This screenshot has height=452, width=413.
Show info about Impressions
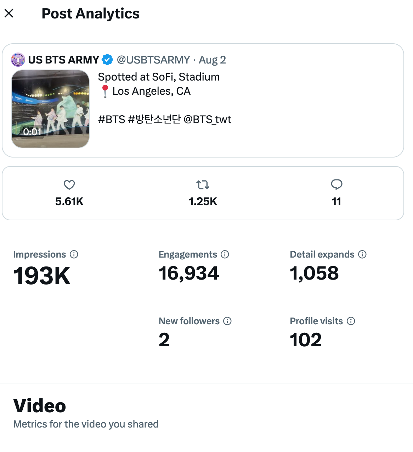pyautogui.click(x=74, y=254)
